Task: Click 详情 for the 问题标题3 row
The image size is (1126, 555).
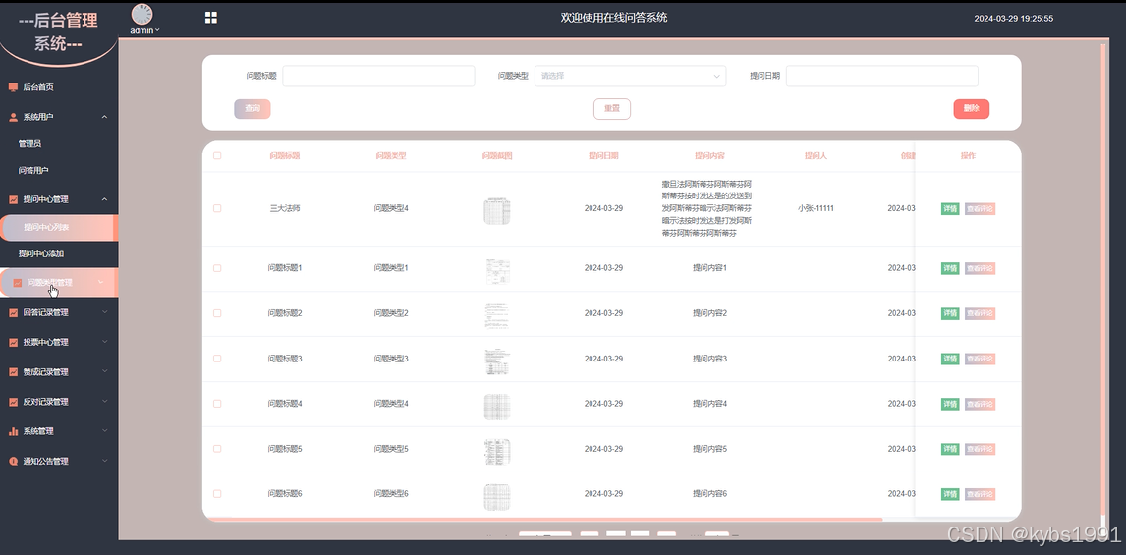Action: tap(950, 359)
